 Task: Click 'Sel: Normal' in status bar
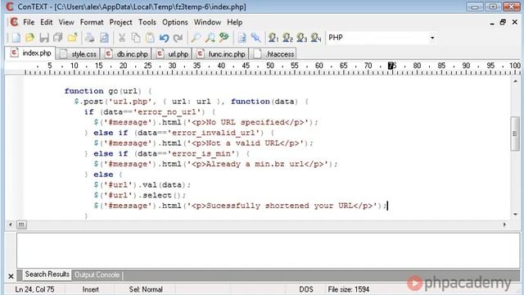coord(146,289)
